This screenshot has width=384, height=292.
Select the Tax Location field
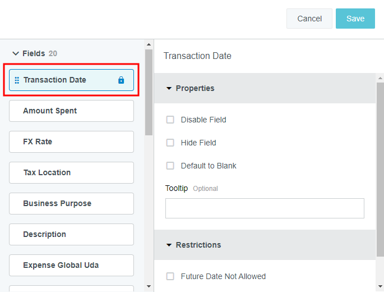[x=72, y=172]
